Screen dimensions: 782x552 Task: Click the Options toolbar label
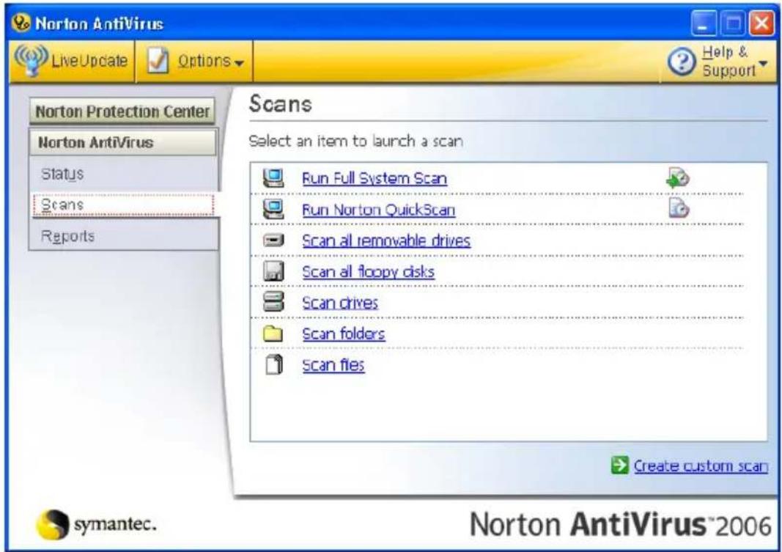[x=204, y=61]
